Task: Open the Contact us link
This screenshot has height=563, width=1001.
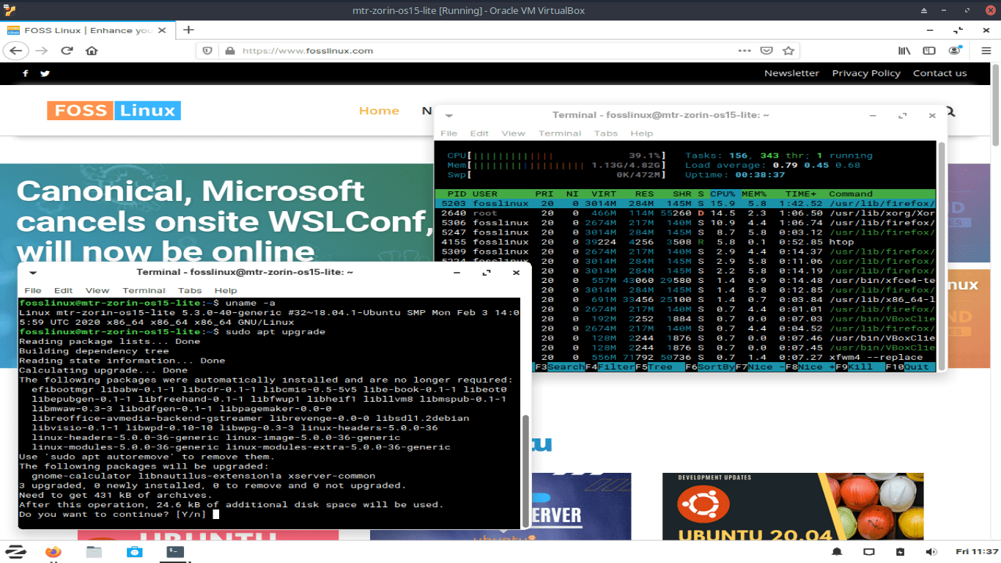Action: 940,73
